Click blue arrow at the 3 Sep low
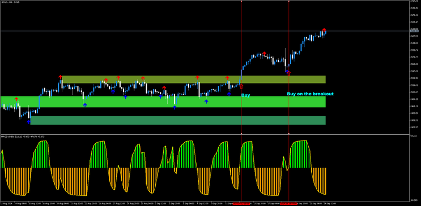Screen dimensions: 421x206 [x=175, y=107]
